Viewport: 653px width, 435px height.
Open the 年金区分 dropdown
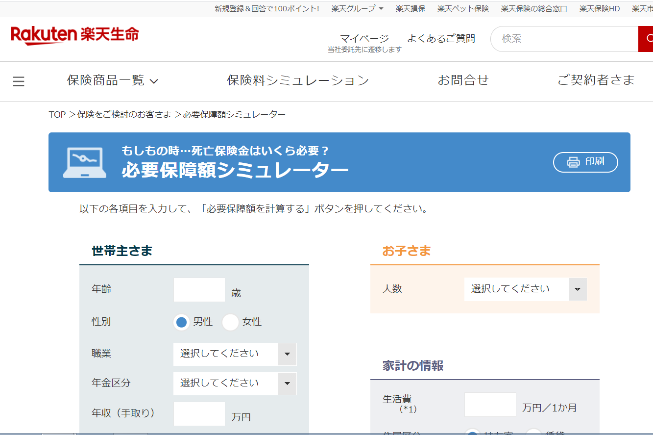235,384
